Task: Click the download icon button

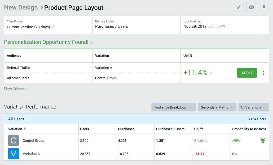Action: (x=264, y=7)
